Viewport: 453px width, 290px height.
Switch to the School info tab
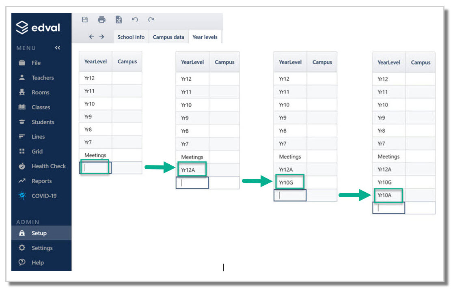coord(131,37)
